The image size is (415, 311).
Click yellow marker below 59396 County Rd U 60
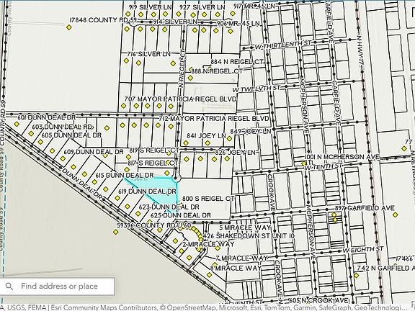tap(116, 232)
